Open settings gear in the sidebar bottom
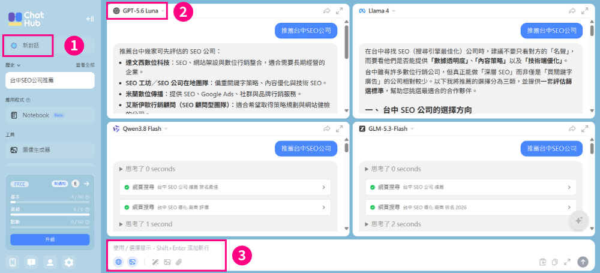The image size is (600, 273). tap(69, 262)
